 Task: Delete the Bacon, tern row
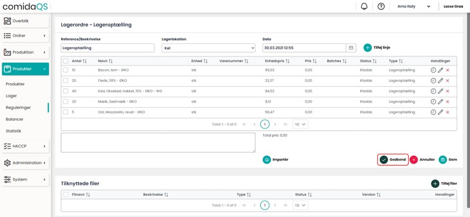click(448, 70)
